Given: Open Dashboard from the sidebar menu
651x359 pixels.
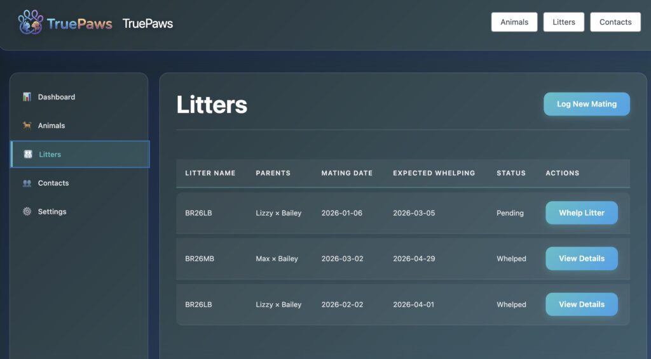Looking at the screenshot, I should click(x=57, y=97).
